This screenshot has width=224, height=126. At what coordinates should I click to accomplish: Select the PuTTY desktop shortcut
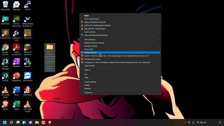pyautogui.click(x=28, y=6)
